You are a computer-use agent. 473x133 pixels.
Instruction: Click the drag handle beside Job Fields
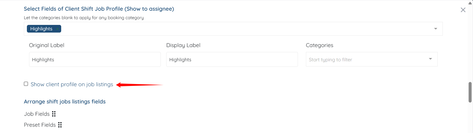pyautogui.click(x=54, y=114)
